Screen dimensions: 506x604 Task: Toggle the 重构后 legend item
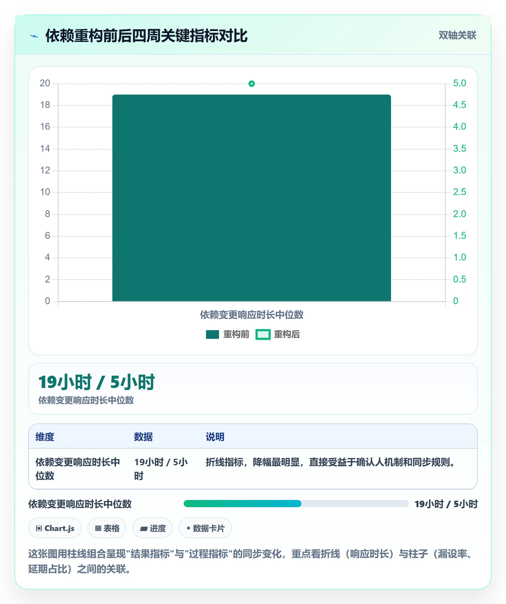point(278,335)
